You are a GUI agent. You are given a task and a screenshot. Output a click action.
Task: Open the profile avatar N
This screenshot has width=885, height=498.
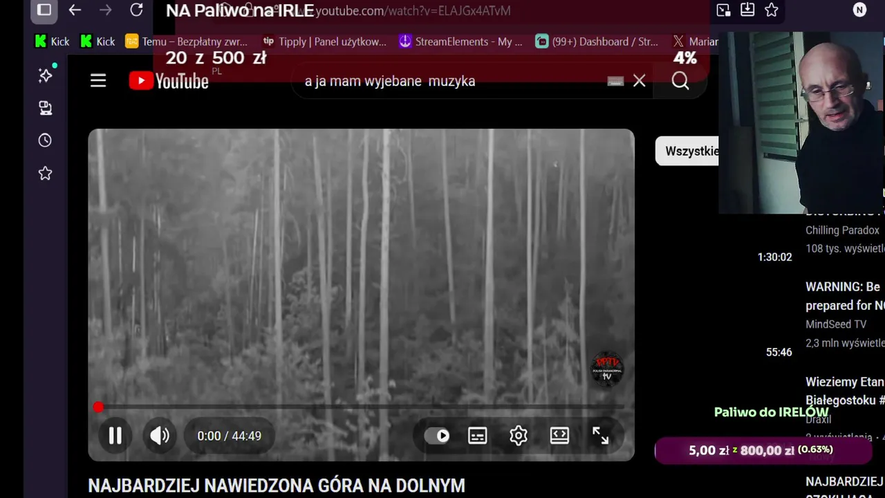click(859, 10)
